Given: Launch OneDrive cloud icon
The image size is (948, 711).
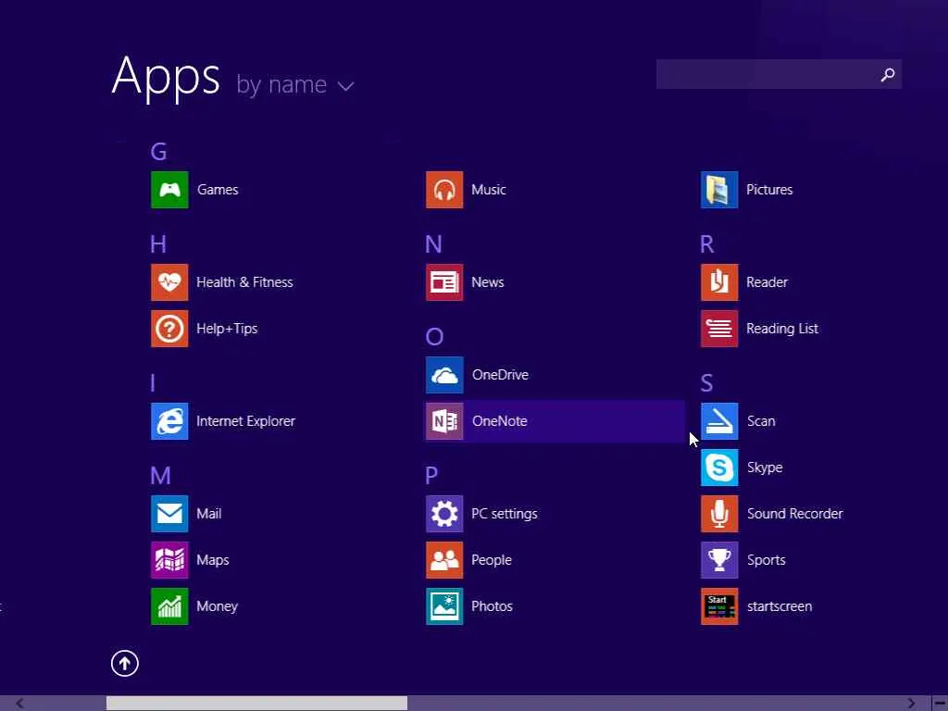Looking at the screenshot, I should point(444,375).
